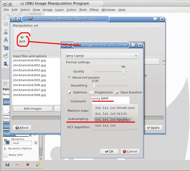Collapse the Advanced params section
This screenshot has height=171, width=190.
(x=69, y=78)
